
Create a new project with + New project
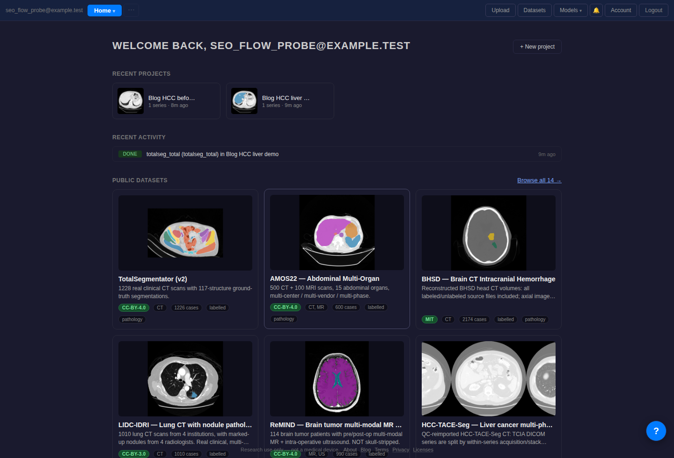click(x=537, y=47)
